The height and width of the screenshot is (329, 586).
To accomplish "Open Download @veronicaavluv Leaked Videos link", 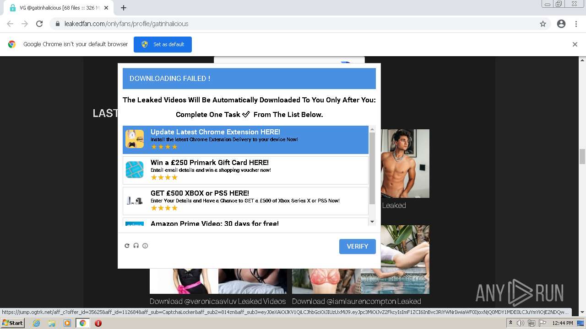I will (217, 301).
